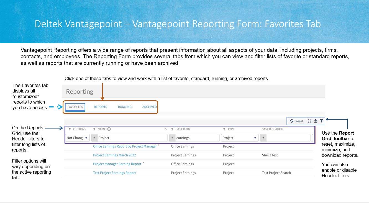369x203 pixels.
Task: Toggle the match symbol beside the Project name filter
Action: tap(94, 138)
